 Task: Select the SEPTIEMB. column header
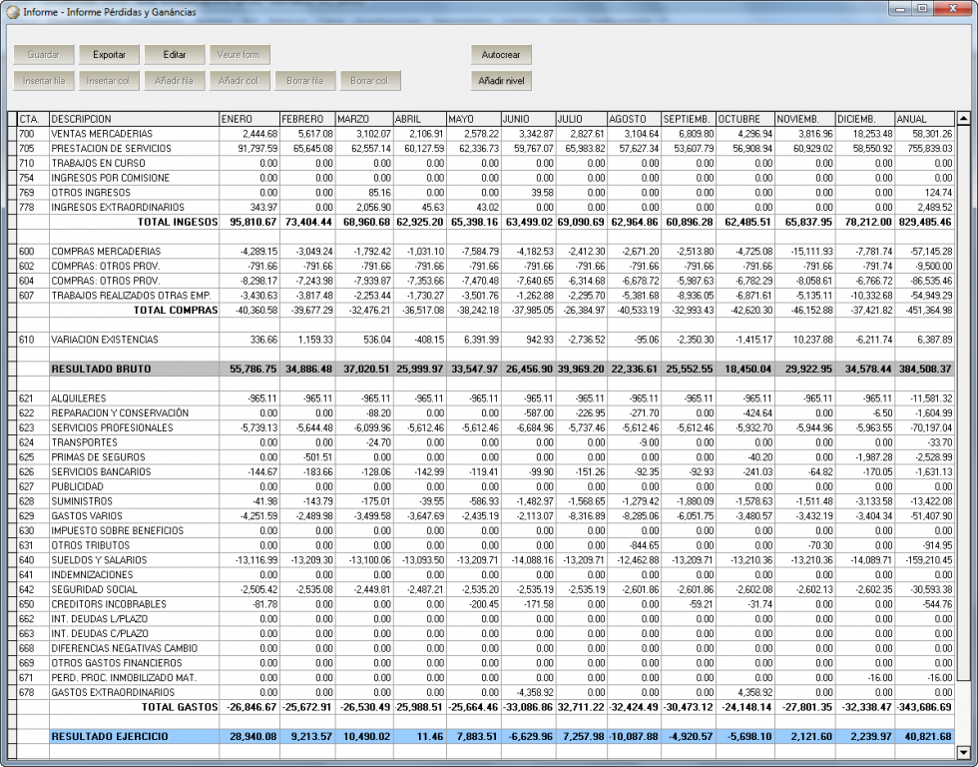click(689, 119)
